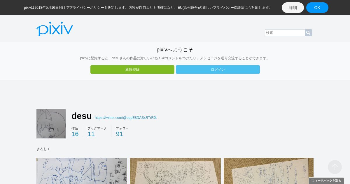Open the フォロー 91 count
Viewport: 350px width, 184px height.
122,132
